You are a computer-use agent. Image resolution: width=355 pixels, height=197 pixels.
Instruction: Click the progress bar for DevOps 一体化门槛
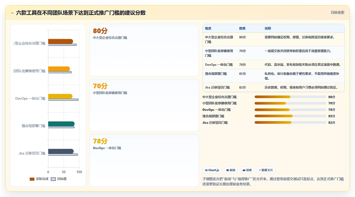[x=290, y=110]
